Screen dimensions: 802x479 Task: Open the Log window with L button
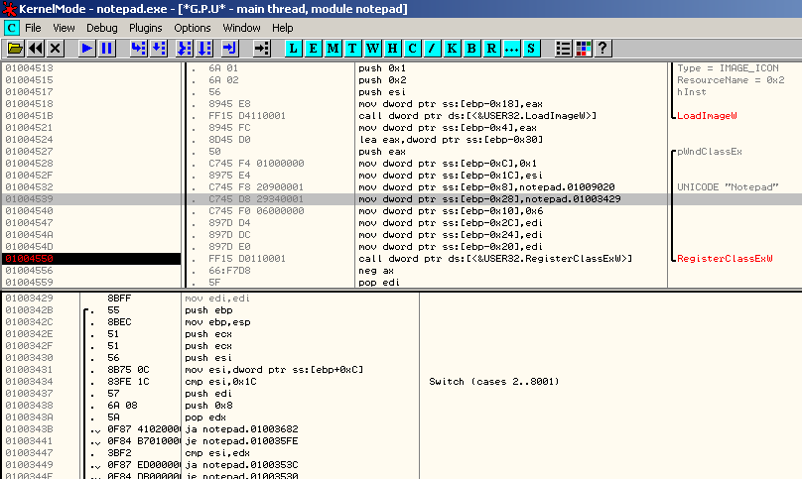pyautogui.click(x=294, y=48)
